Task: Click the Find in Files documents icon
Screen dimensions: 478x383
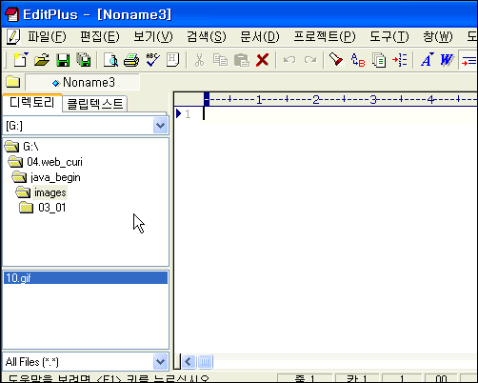Action: [x=379, y=60]
